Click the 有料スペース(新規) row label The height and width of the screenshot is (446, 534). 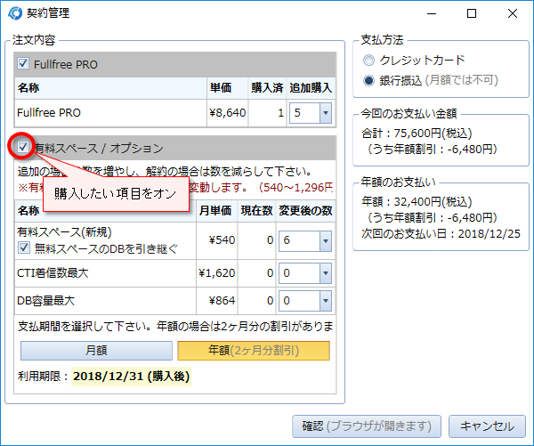64,232
